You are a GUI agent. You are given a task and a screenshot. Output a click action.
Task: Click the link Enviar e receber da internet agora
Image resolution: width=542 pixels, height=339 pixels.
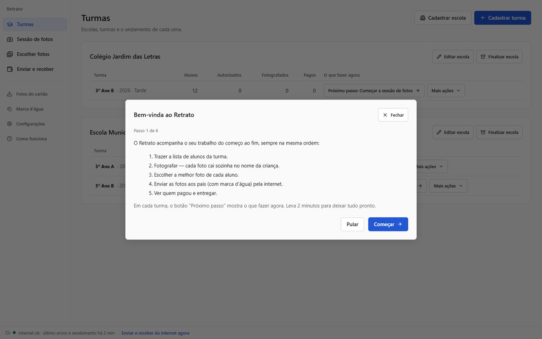click(x=155, y=333)
